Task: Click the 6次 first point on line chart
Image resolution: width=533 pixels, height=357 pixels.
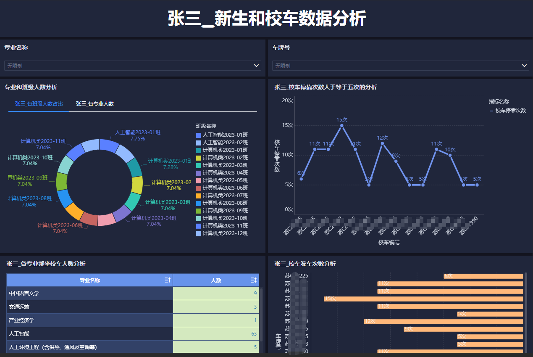Action: click(301, 179)
